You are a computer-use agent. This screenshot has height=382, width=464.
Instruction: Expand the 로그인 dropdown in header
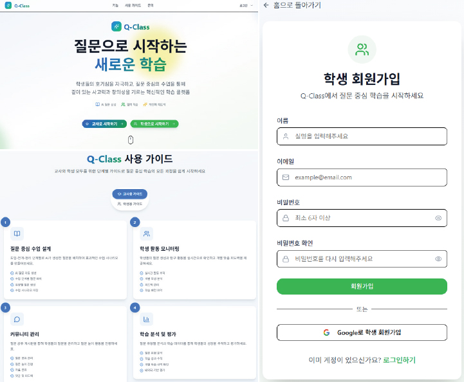pos(246,5)
